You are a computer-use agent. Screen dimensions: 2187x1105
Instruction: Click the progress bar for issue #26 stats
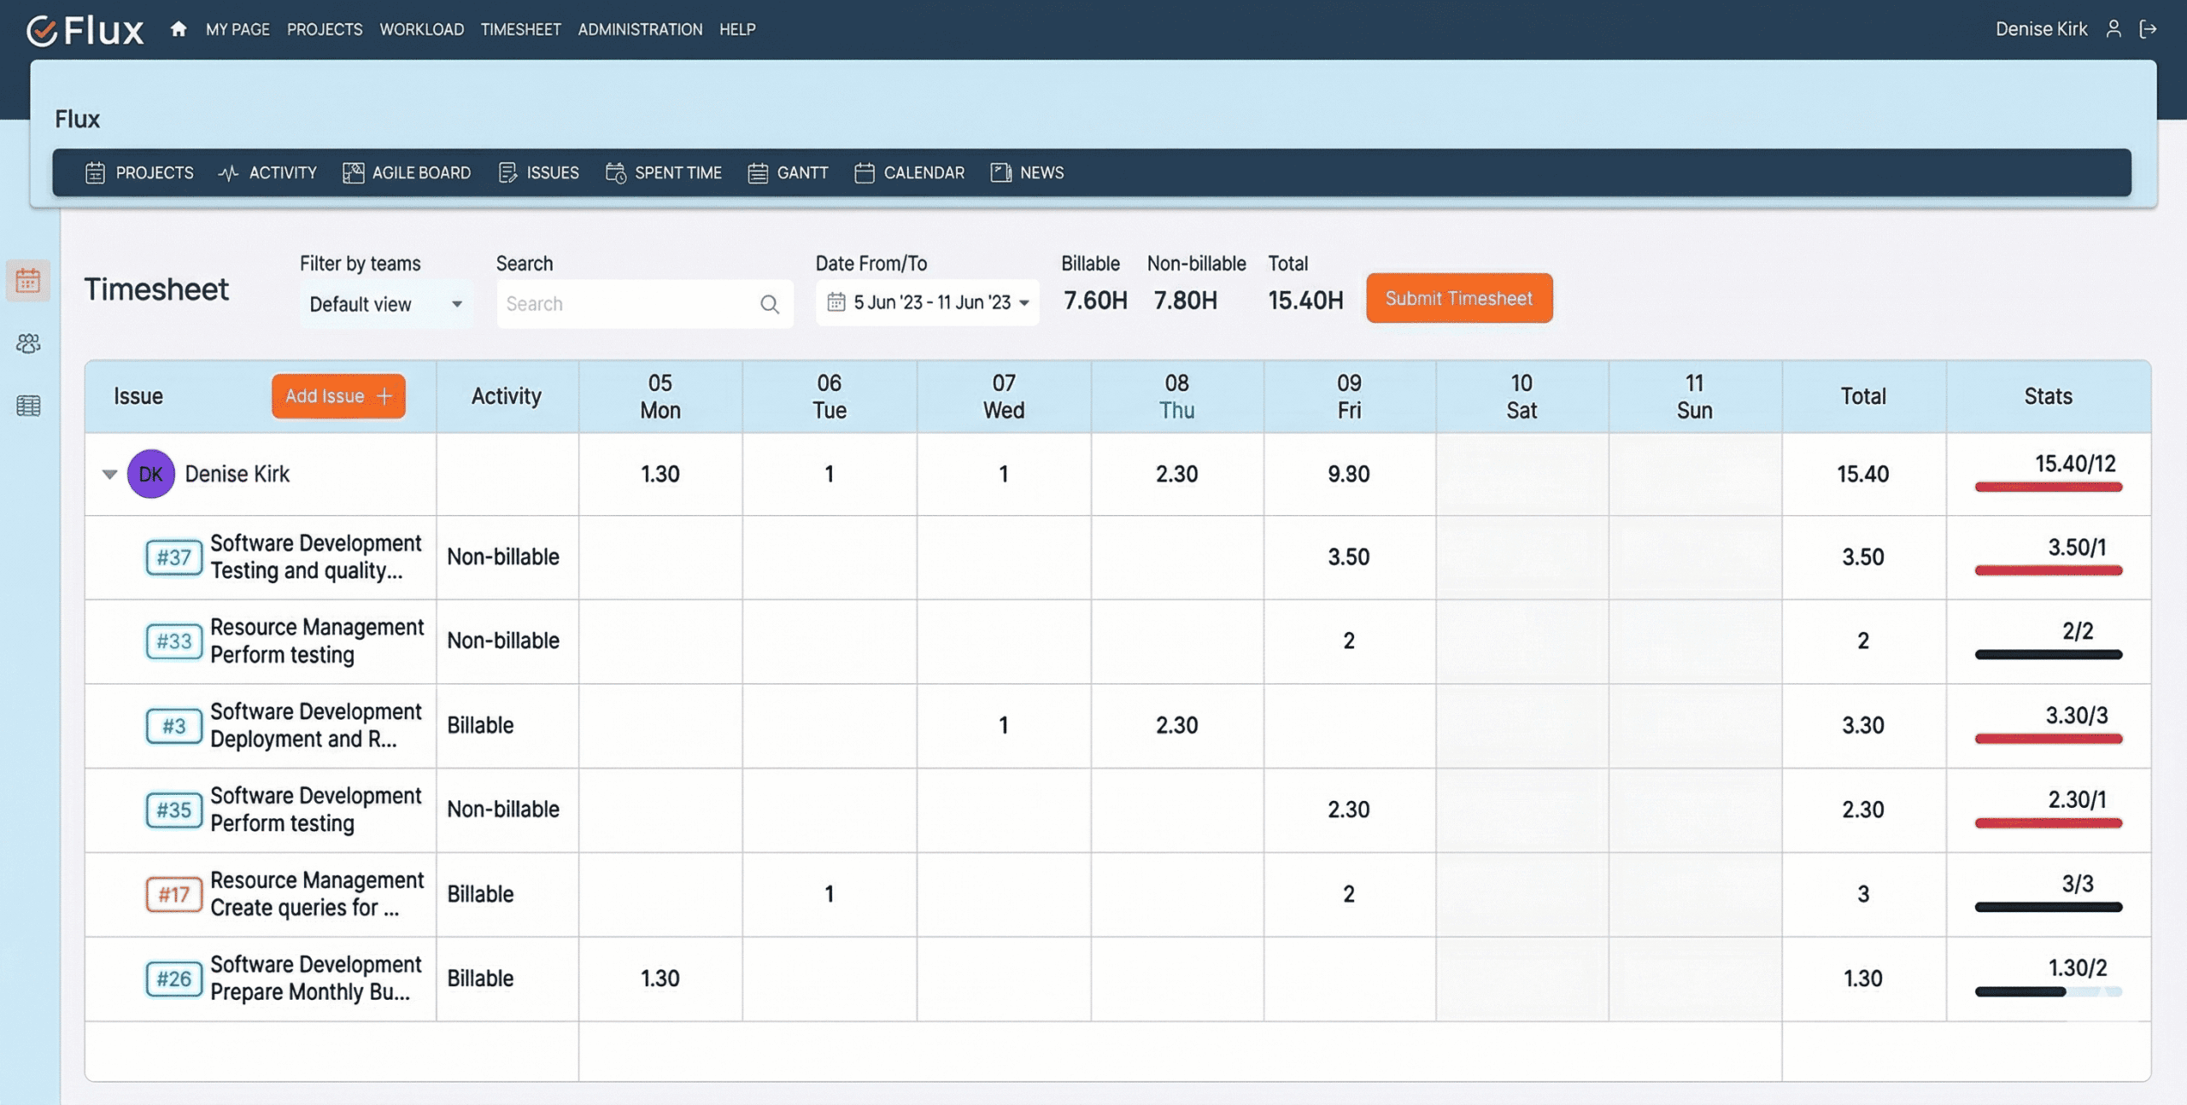pos(2048,992)
